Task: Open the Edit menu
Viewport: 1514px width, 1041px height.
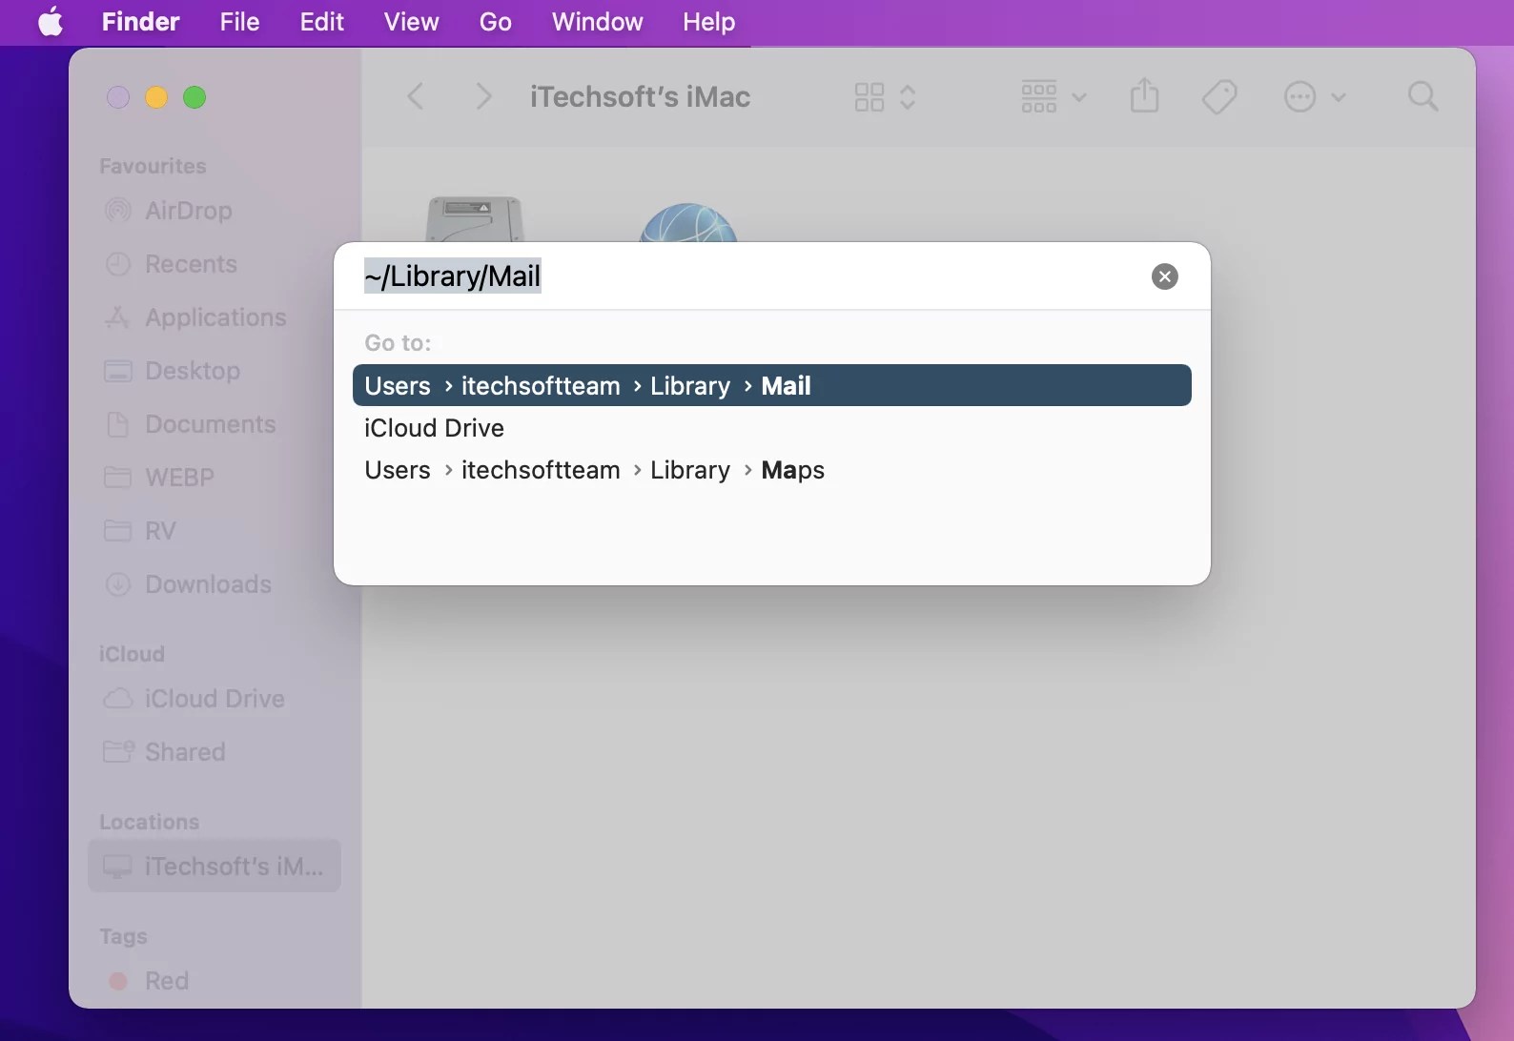Action: coord(321,21)
